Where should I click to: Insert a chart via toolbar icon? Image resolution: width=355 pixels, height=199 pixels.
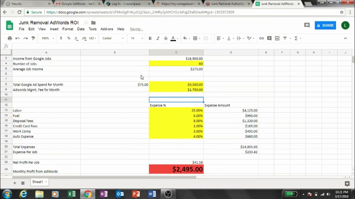point(277,38)
